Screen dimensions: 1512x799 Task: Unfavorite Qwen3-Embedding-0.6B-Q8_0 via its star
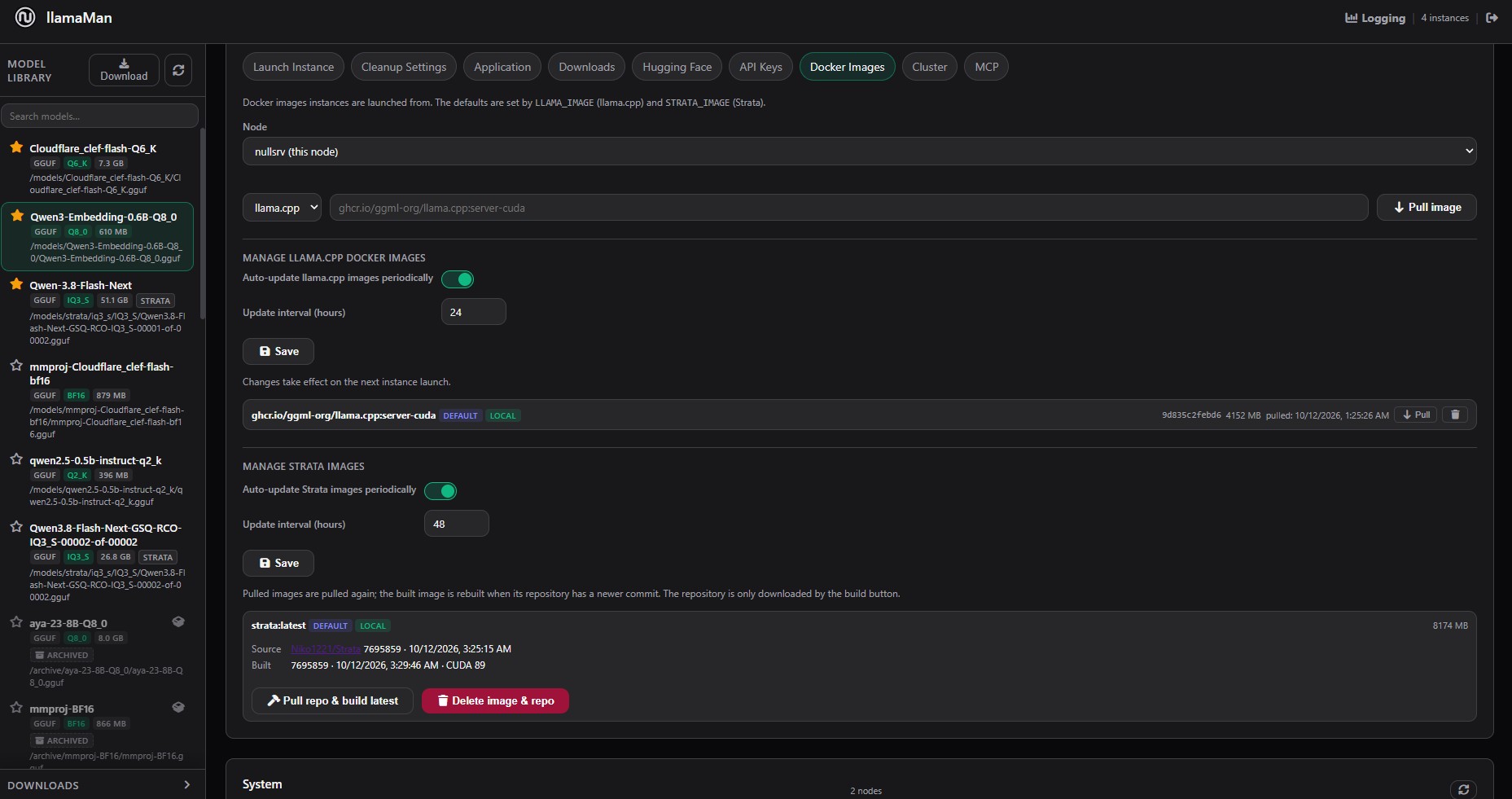17,216
